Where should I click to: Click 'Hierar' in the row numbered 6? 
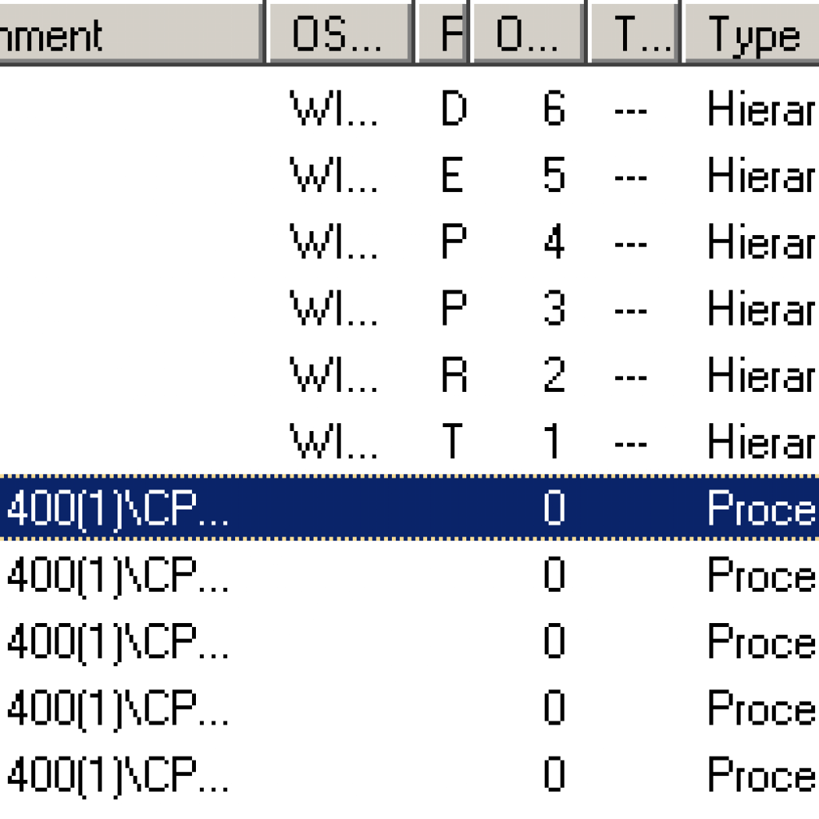pyautogui.click(x=761, y=108)
